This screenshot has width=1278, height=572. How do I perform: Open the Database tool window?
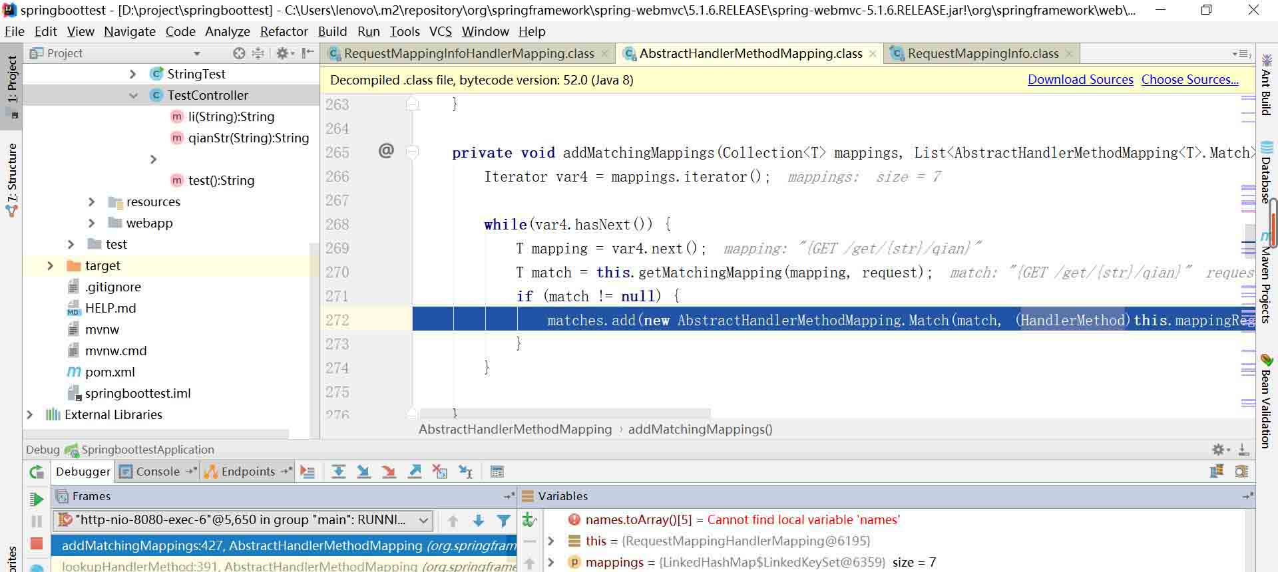point(1266,172)
